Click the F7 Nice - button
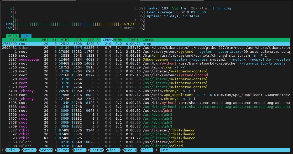 pos(111,150)
